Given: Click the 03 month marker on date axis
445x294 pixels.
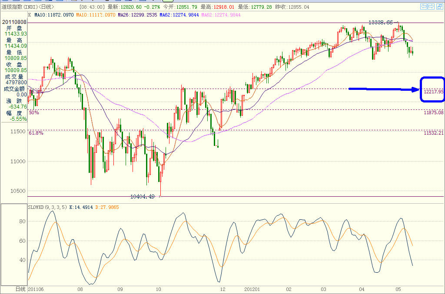Looking at the screenshot, I should [x=323, y=290].
